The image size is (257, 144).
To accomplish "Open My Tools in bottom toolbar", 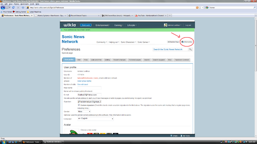I will tap(185, 136).
